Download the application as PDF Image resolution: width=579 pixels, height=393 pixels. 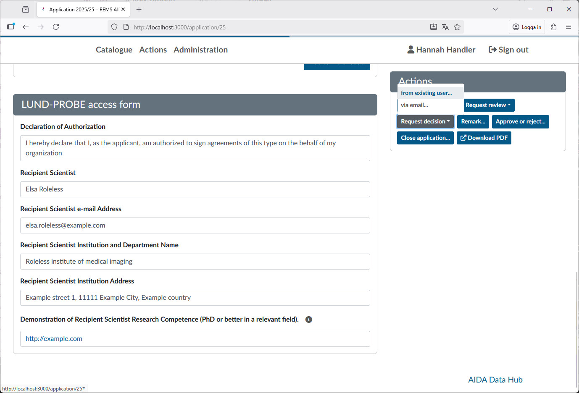click(484, 138)
